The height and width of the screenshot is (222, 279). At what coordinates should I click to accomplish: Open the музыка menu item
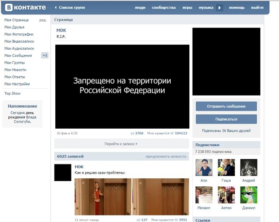(206, 7)
